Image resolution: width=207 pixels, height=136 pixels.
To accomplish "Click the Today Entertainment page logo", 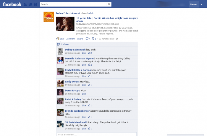I will [49, 17].
